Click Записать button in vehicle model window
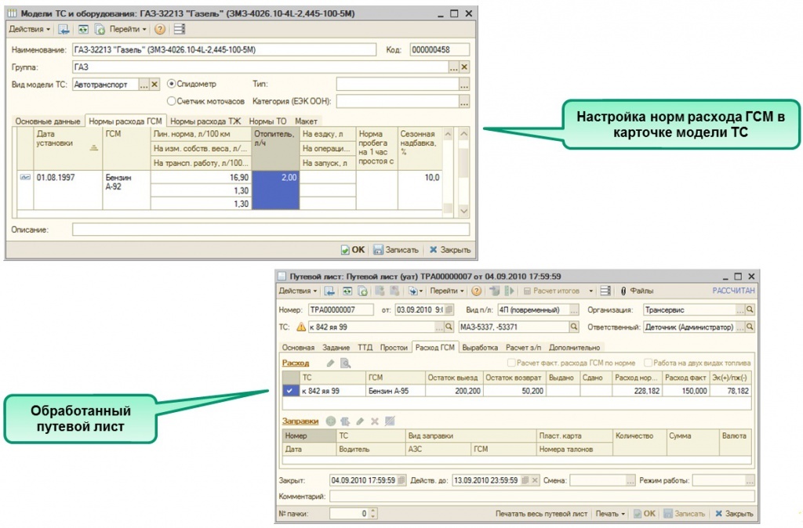803x528 pixels. pos(396,250)
